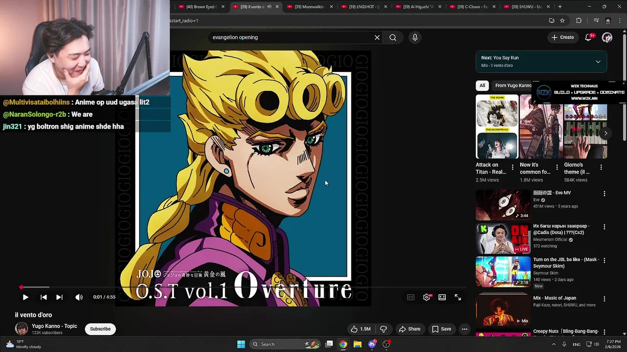Open options for Now it's common short

557,167
